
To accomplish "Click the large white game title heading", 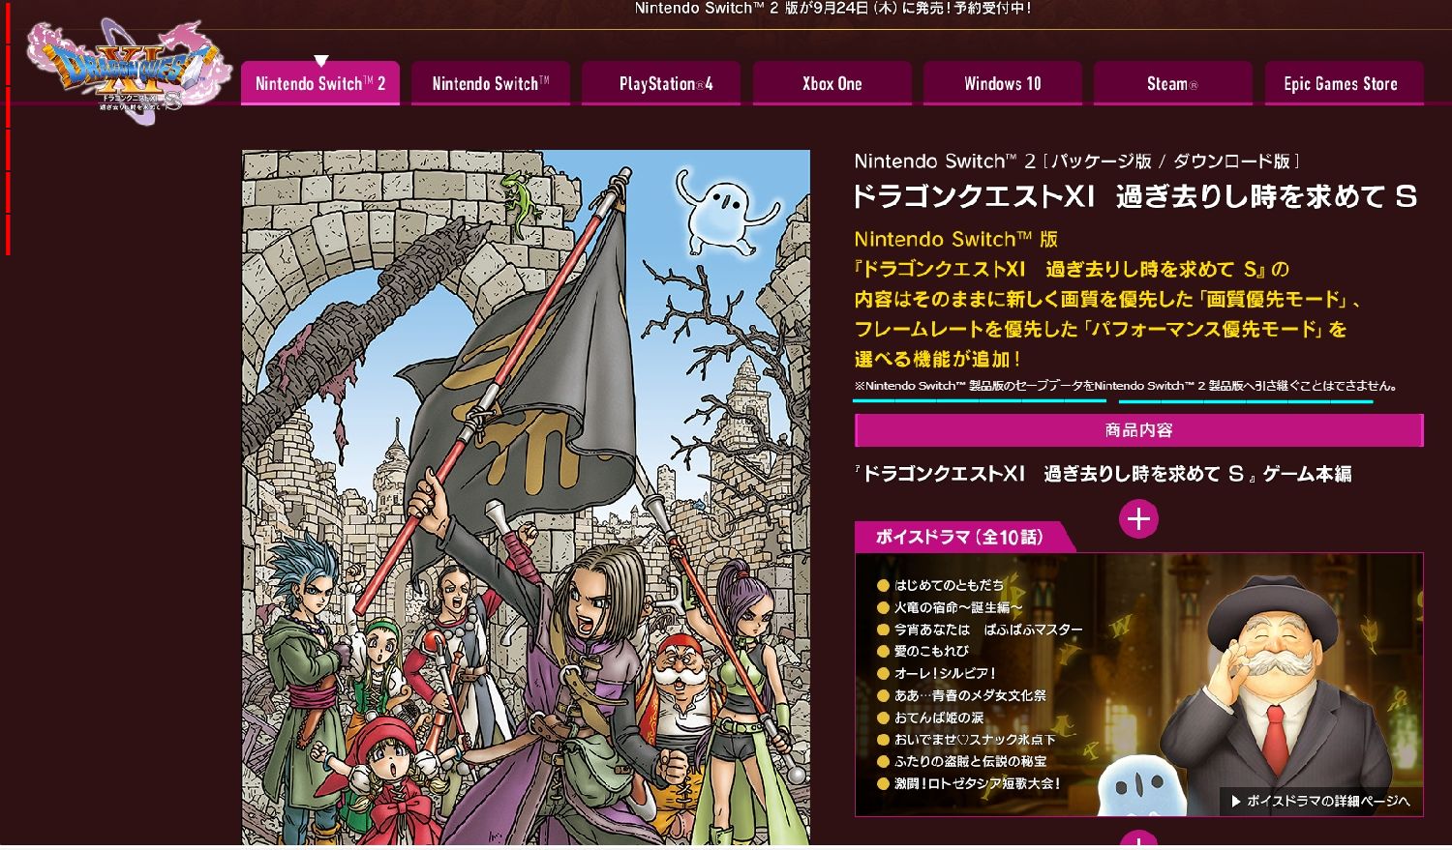I will (1134, 197).
